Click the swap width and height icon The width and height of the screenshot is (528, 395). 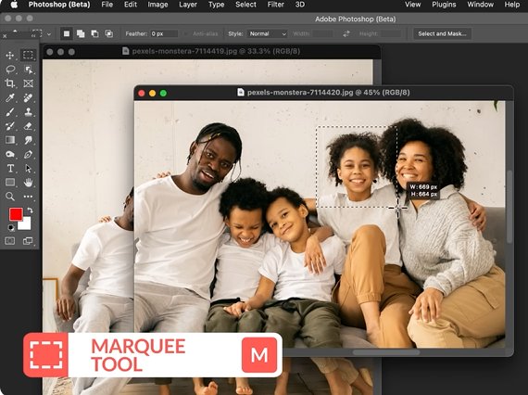pos(346,33)
